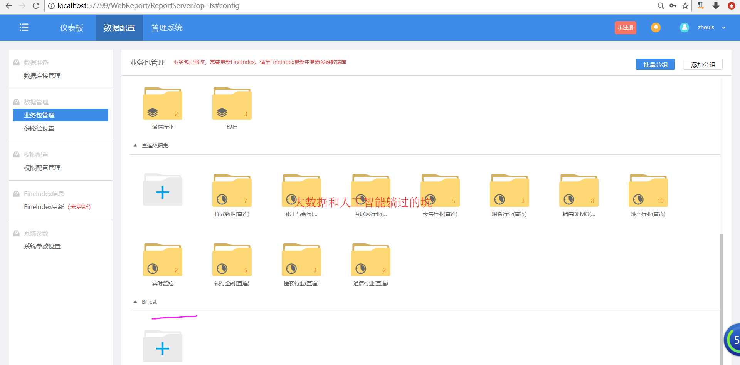The width and height of the screenshot is (740, 365).
Task: Click the 数据管理 section icon
Action: (x=16, y=102)
